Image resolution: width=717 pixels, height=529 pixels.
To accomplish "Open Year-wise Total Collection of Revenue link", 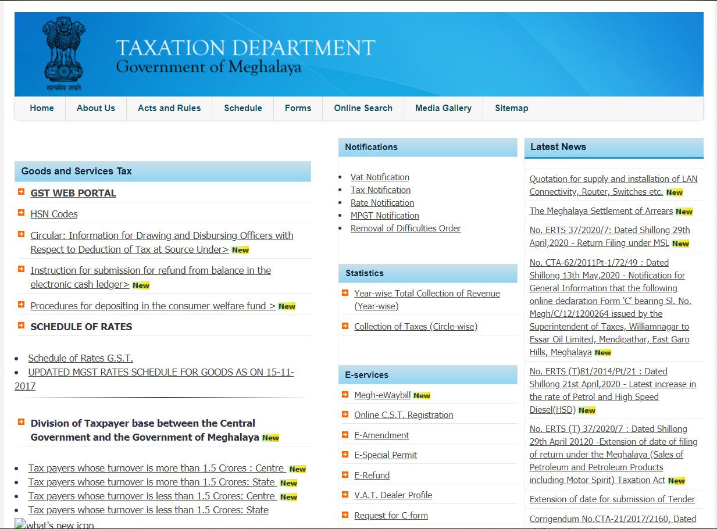I will pos(427,294).
